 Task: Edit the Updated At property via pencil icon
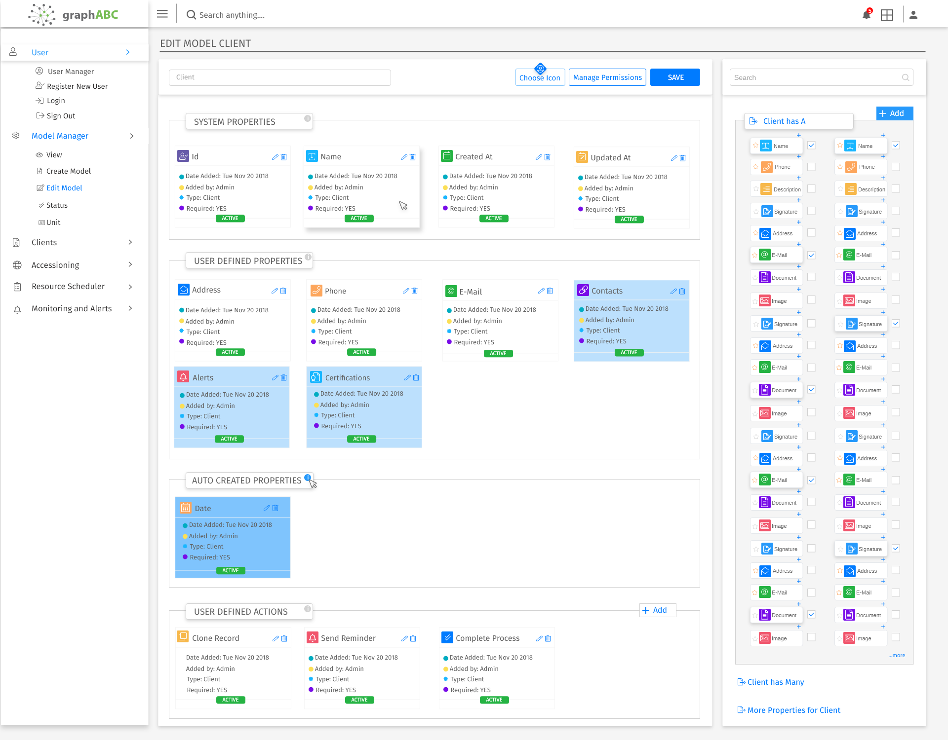point(674,158)
